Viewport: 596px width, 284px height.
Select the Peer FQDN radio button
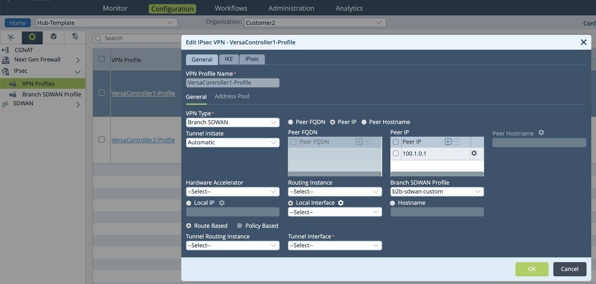coord(291,122)
